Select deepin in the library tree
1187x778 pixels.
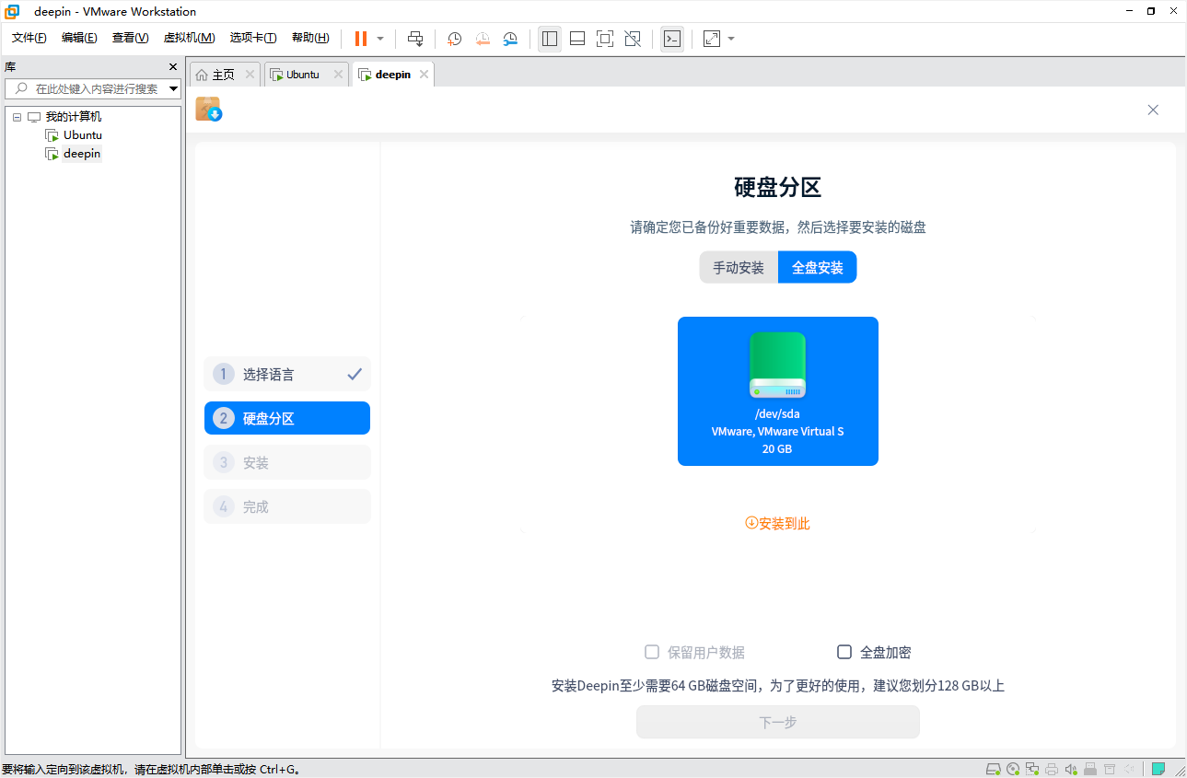pyautogui.click(x=81, y=154)
